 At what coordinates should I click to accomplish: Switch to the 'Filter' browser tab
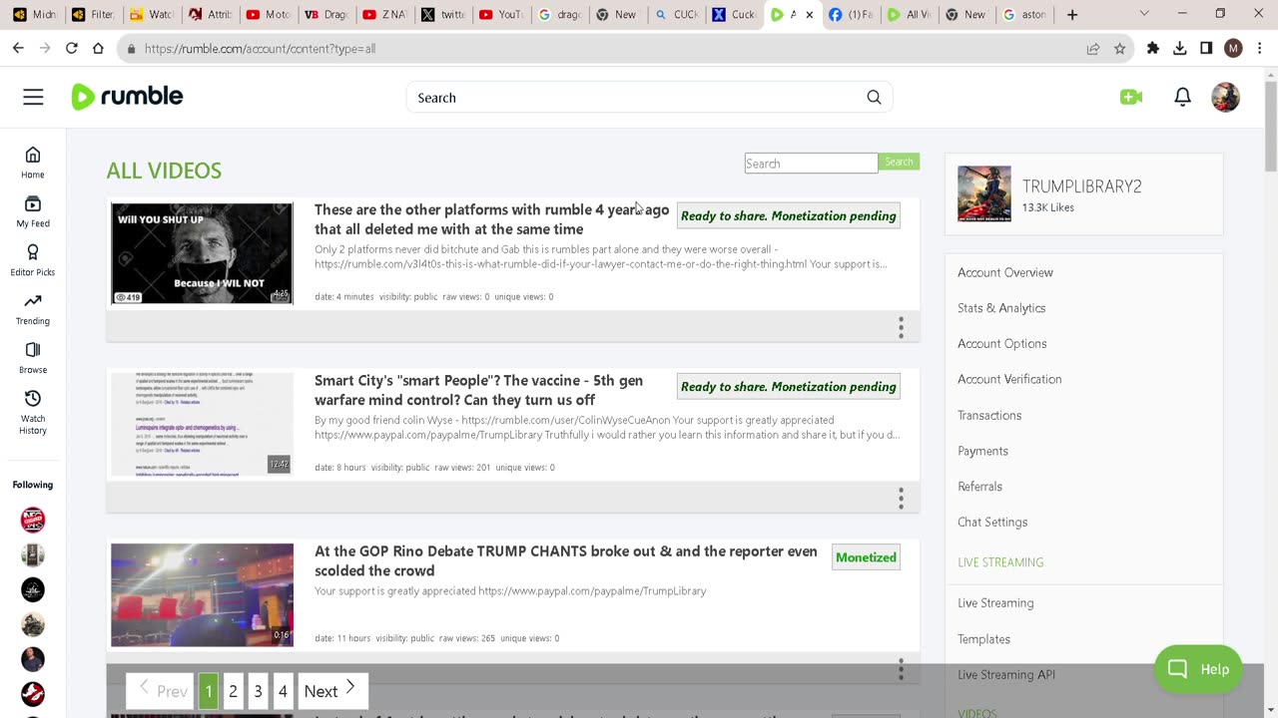(93, 14)
